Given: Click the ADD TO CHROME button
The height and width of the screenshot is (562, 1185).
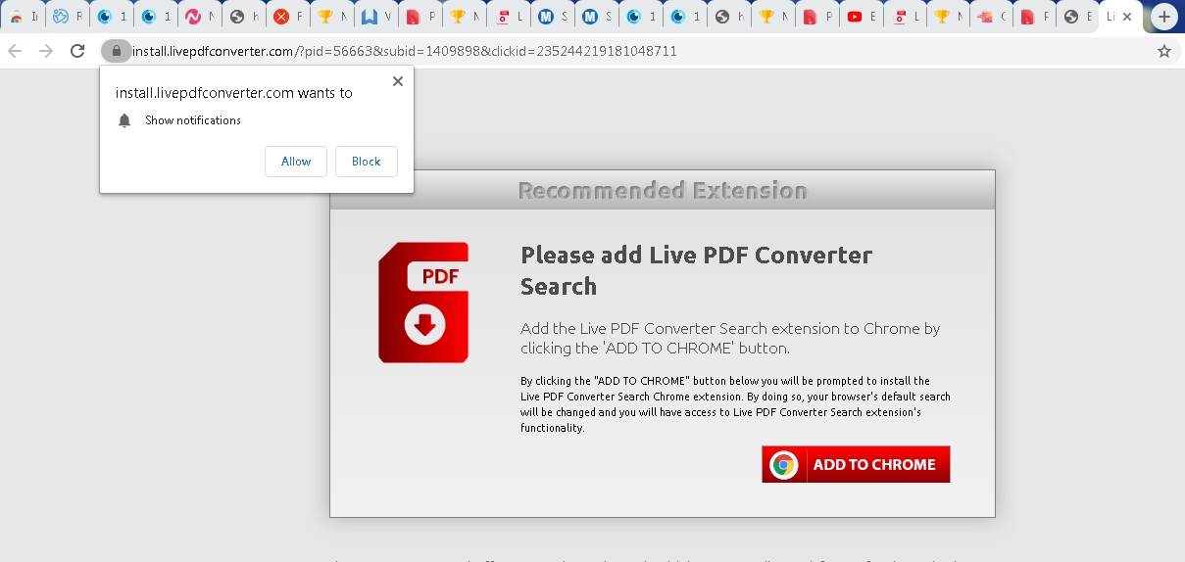Looking at the screenshot, I should pos(856,465).
